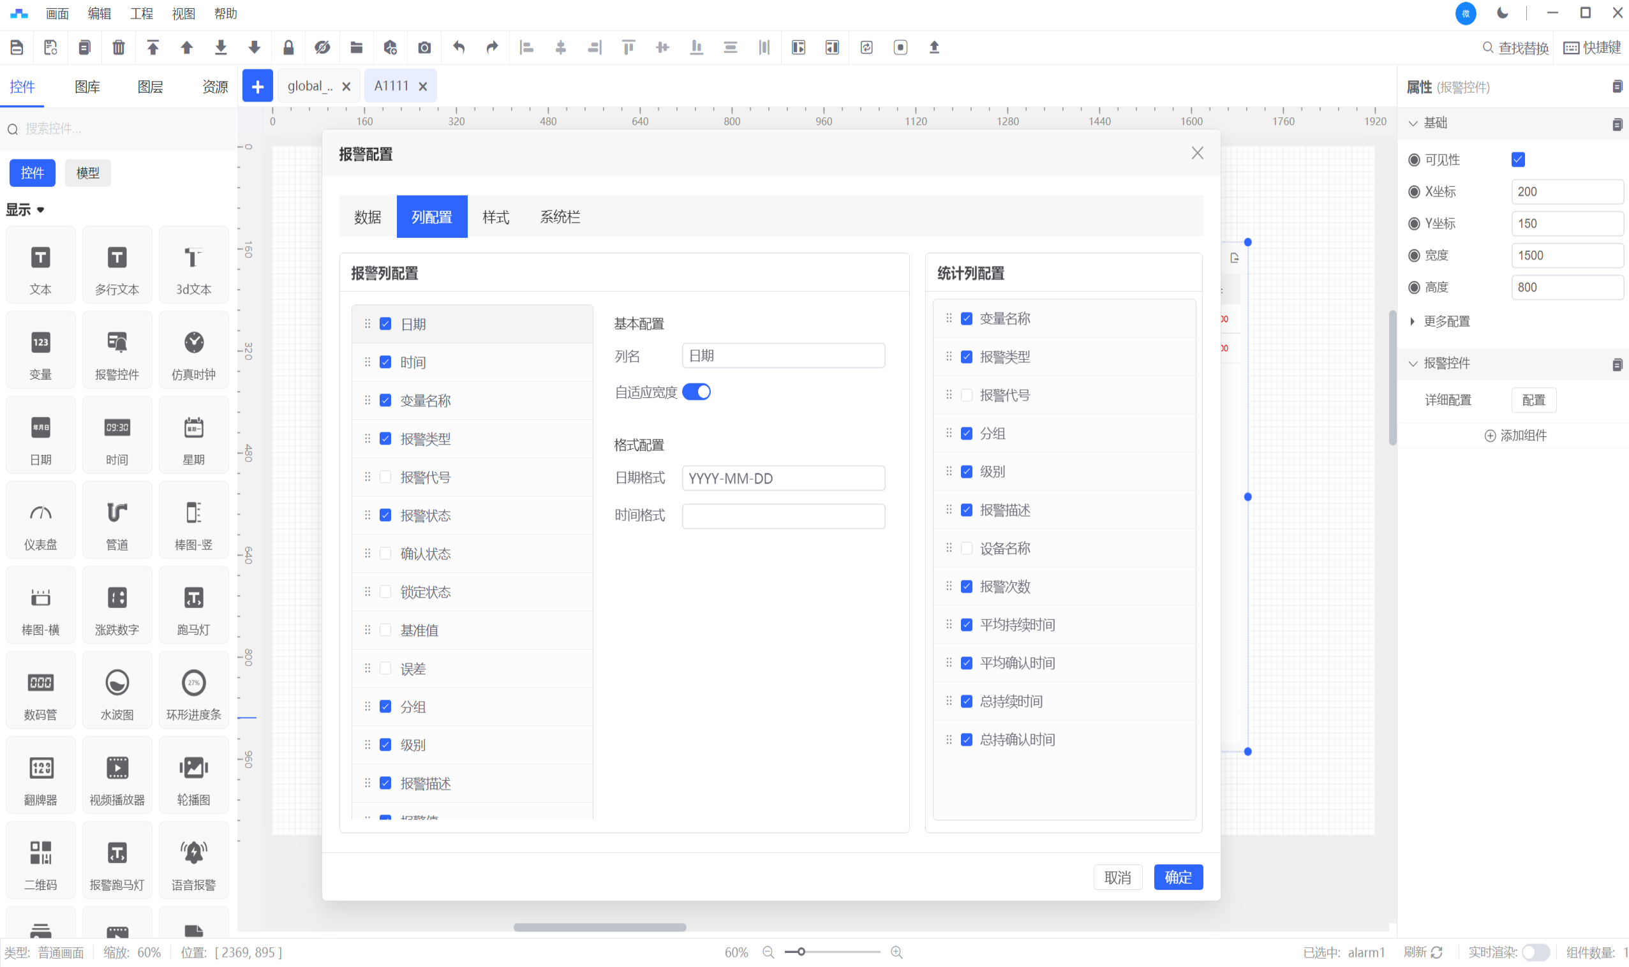
Task: Enable the 确认状态 column checkbox
Action: pyautogui.click(x=385, y=553)
